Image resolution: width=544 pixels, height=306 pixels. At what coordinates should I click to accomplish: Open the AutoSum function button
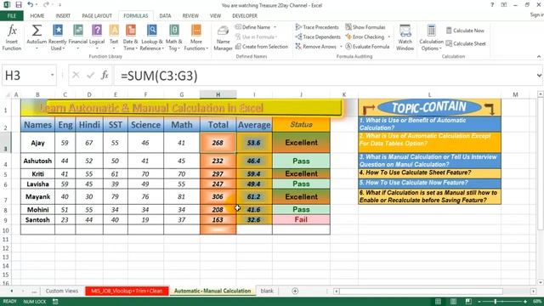(x=37, y=37)
